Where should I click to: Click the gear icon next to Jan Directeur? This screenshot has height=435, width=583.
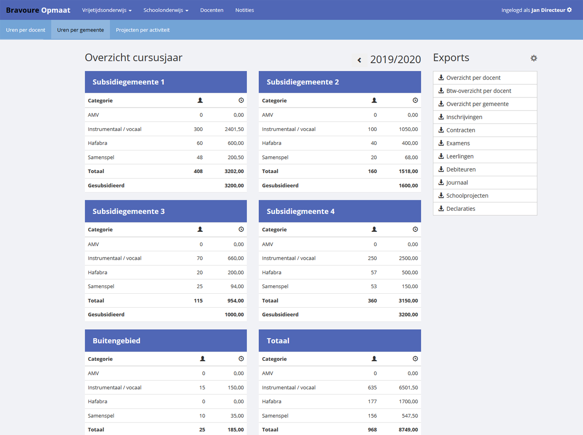[569, 10]
